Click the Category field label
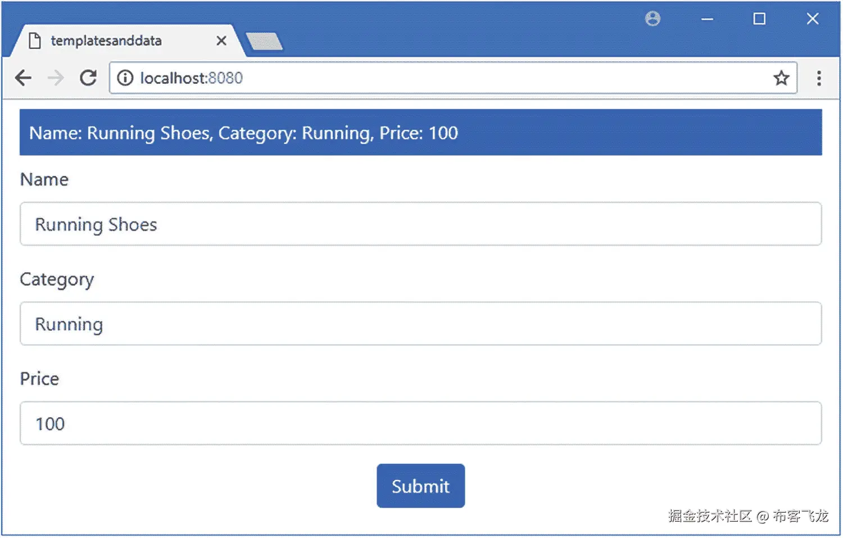Screen dimensions: 843x538 point(57,279)
